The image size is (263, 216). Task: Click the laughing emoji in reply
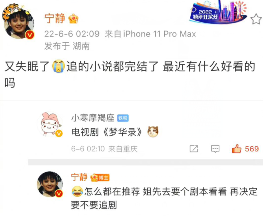point(77,191)
